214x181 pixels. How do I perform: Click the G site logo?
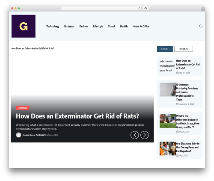click(x=24, y=26)
